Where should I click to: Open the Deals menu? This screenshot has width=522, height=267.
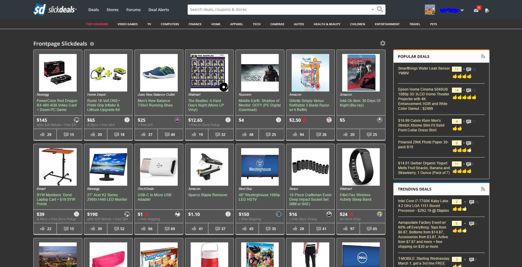(x=94, y=10)
